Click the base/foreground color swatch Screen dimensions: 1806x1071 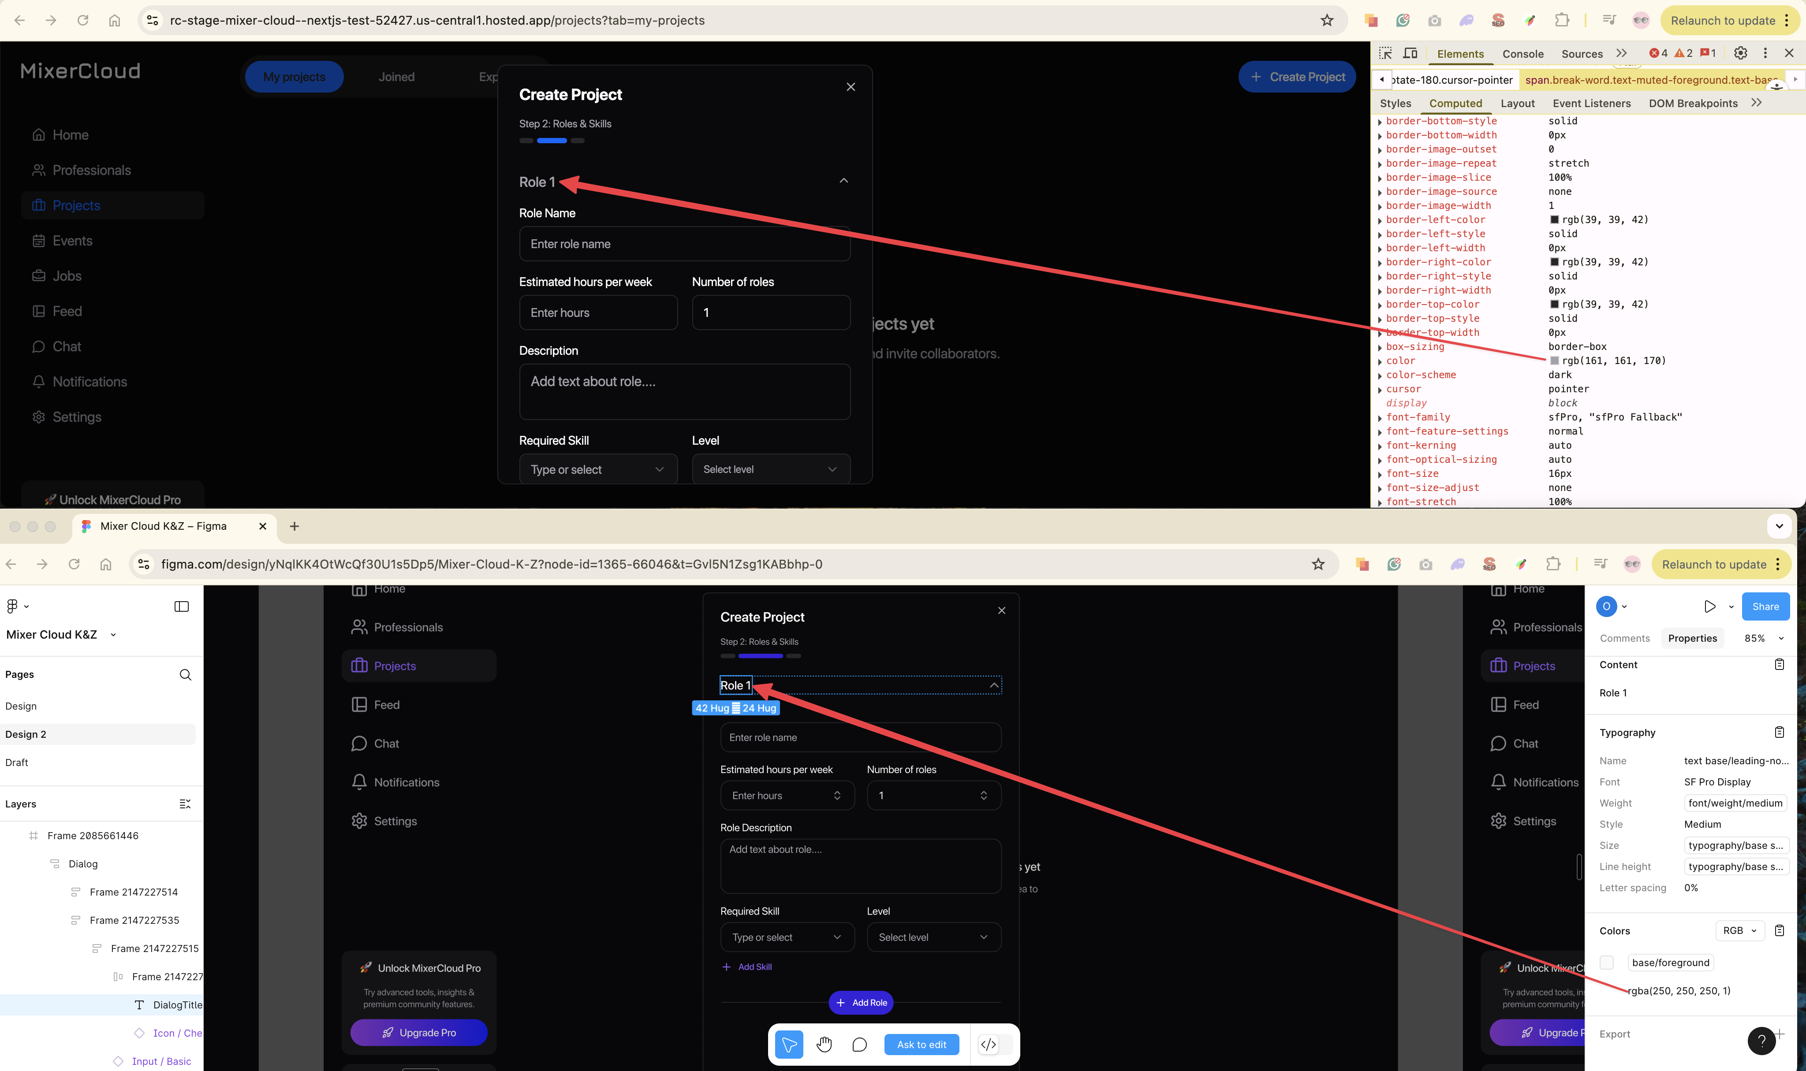pyautogui.click(x=1607, y=962)
